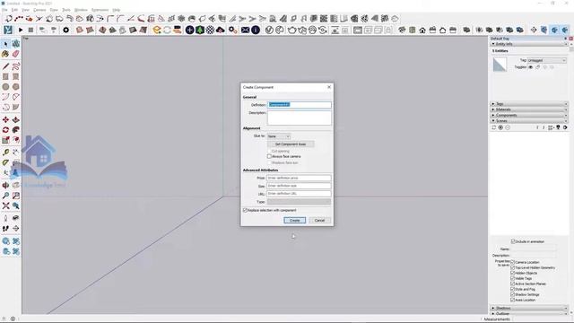Toggle Style and Fog checkbox
The height and width of the screenshot is (323, 574).
(x=513, y=289)
